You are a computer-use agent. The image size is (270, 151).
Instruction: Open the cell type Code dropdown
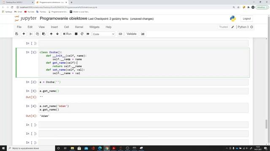tap(103, 34)
